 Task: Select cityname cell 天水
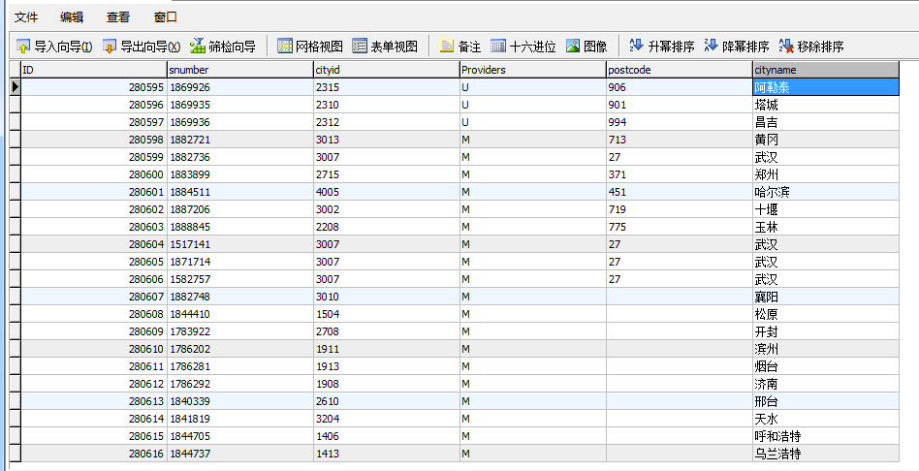(826, 419)
